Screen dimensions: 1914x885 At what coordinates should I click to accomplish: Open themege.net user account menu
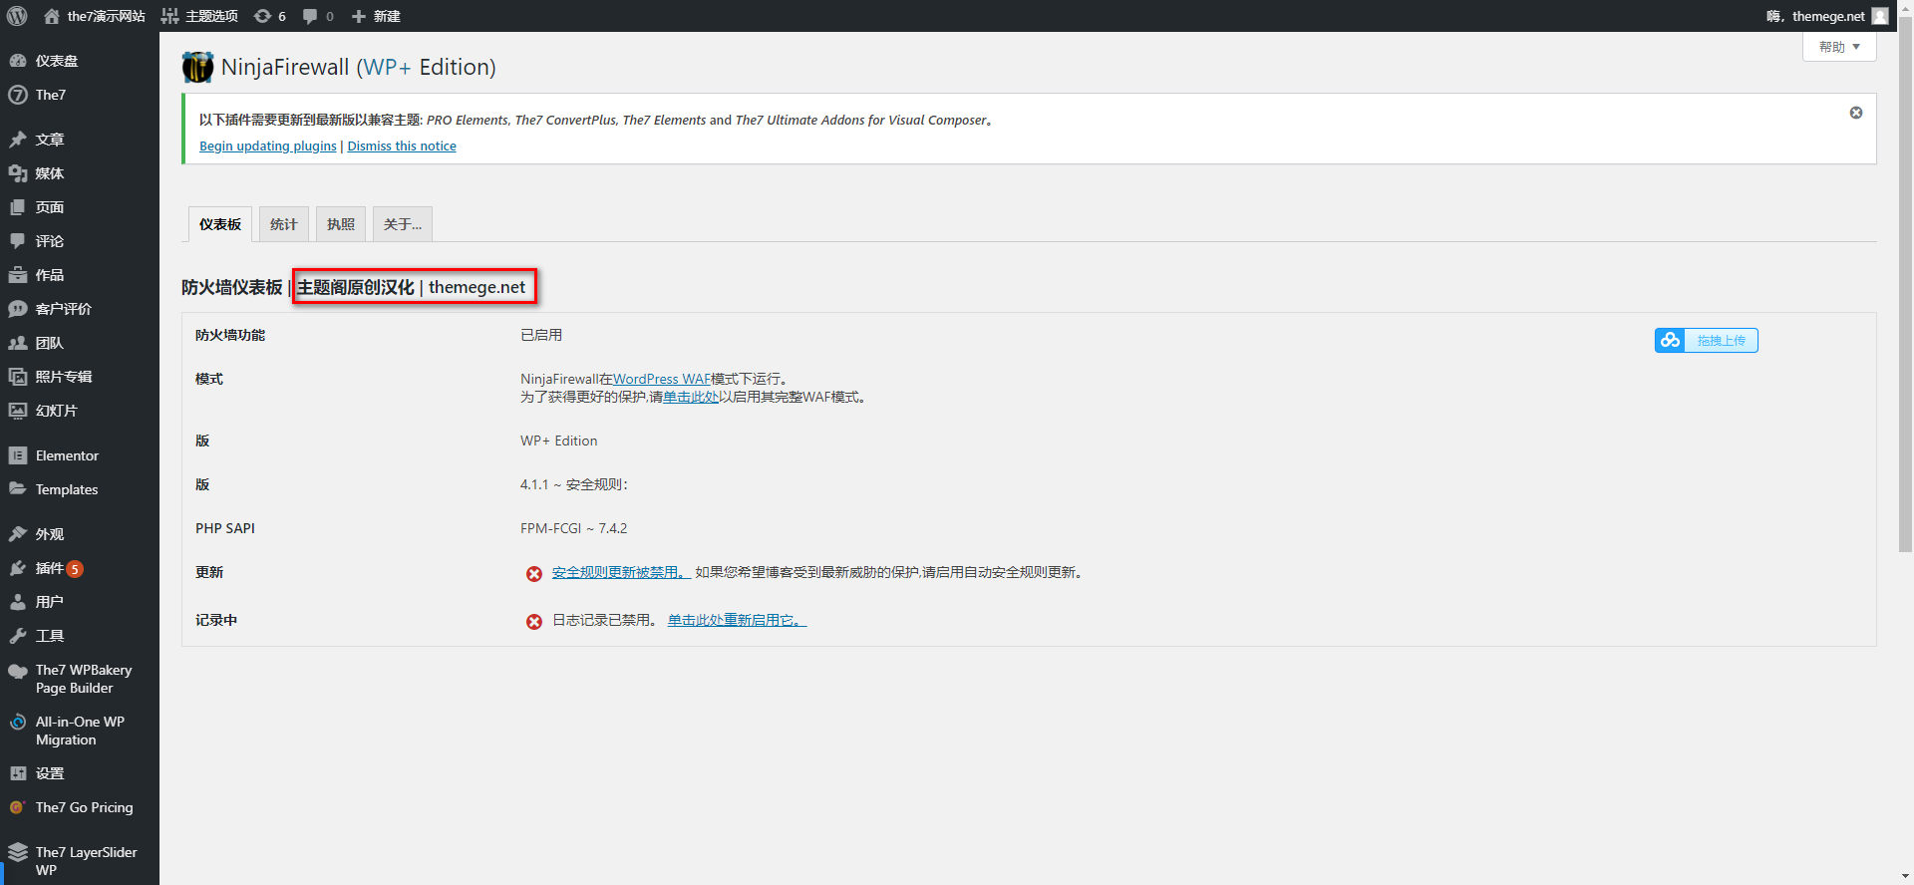pyautogui.click(x=1827, y=16)
